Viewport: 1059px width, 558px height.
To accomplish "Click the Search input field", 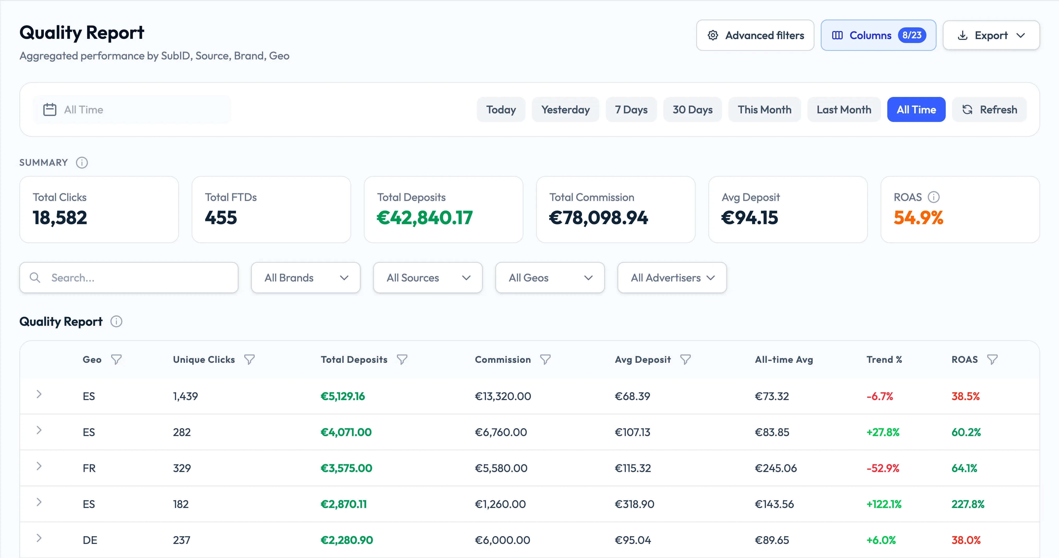I will pyautogui.click(x=129, y=278).
